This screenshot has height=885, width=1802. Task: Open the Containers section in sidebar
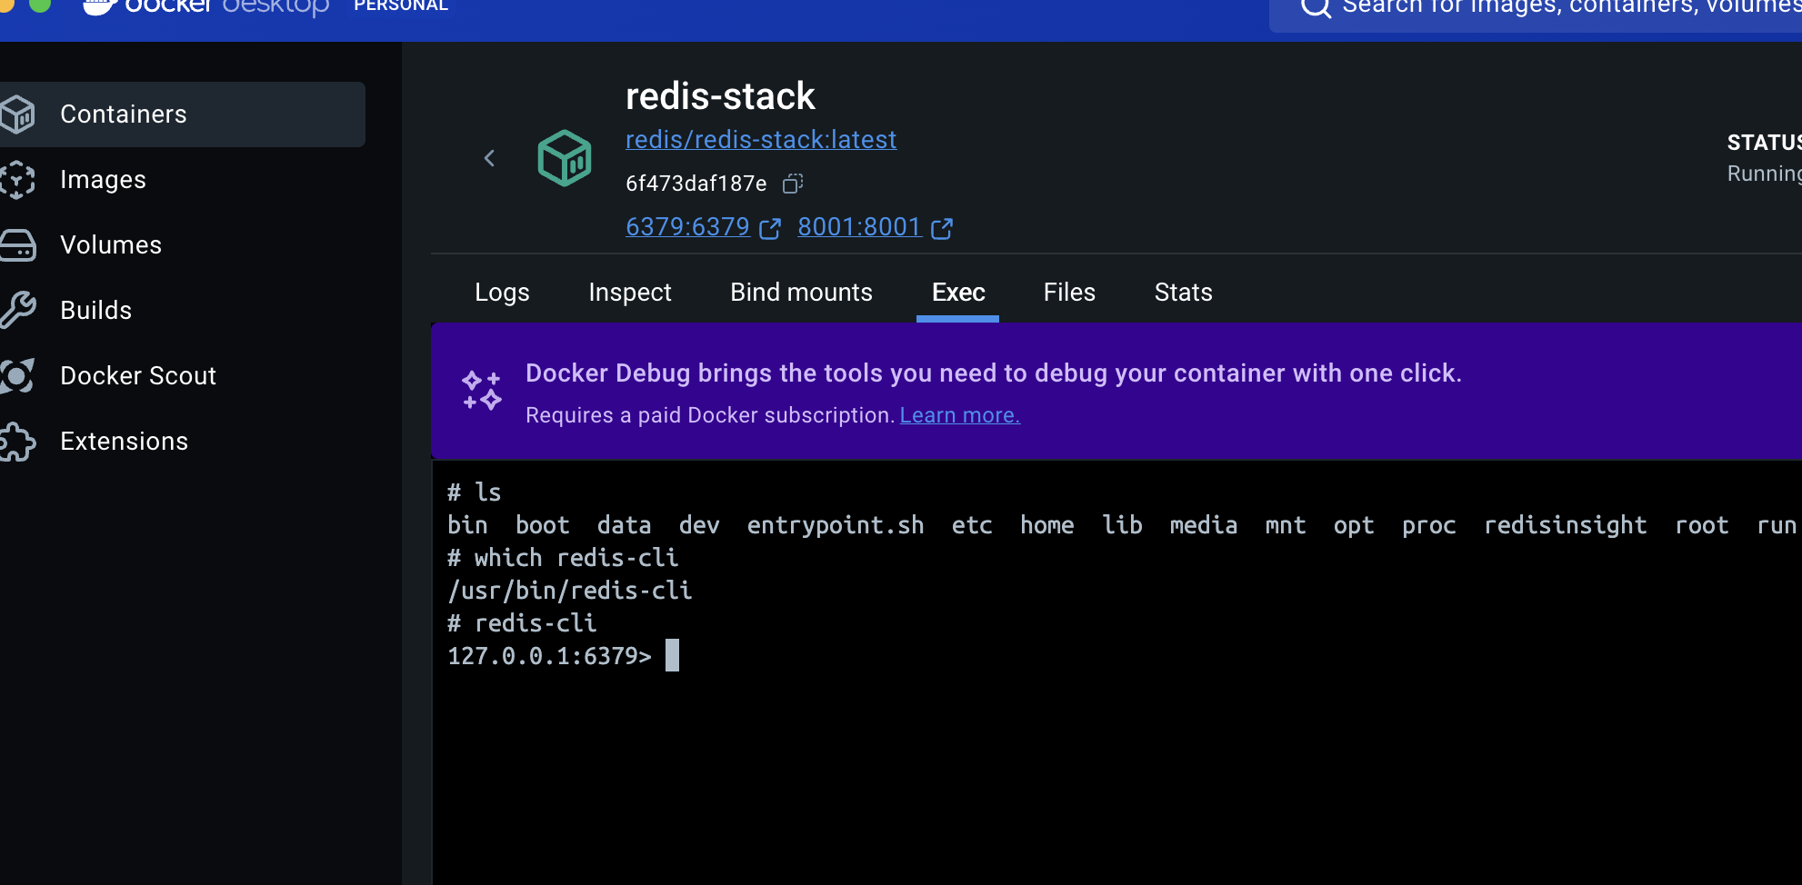point(182,114)
